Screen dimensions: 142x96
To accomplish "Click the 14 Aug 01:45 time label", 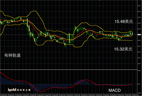I will [92, 95].
